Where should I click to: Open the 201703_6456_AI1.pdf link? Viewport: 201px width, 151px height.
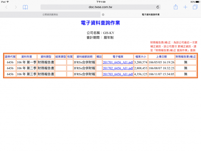point(118,74)
